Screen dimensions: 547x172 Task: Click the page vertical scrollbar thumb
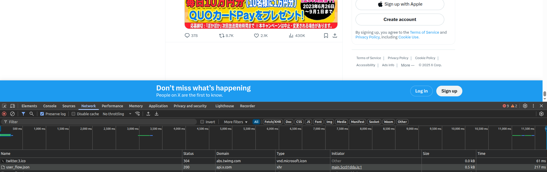(545, 94)
